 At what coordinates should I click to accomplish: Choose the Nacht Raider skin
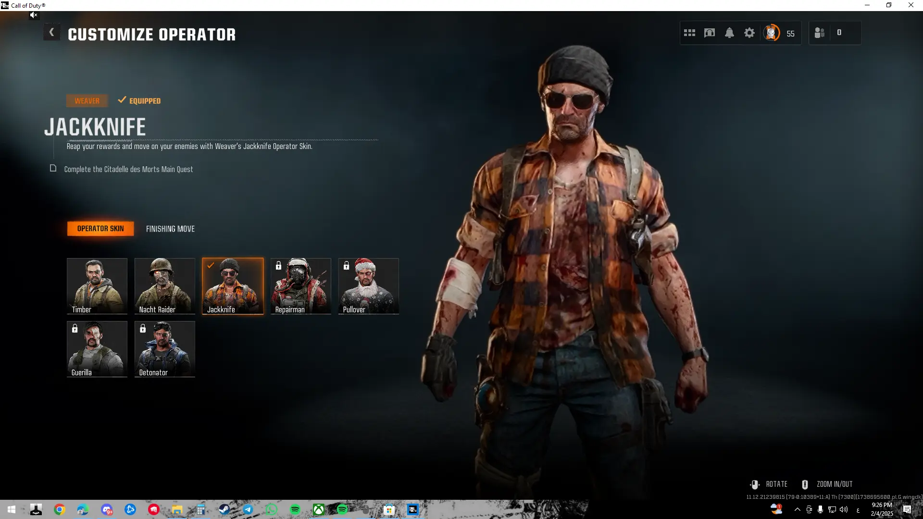coord(165,286)
